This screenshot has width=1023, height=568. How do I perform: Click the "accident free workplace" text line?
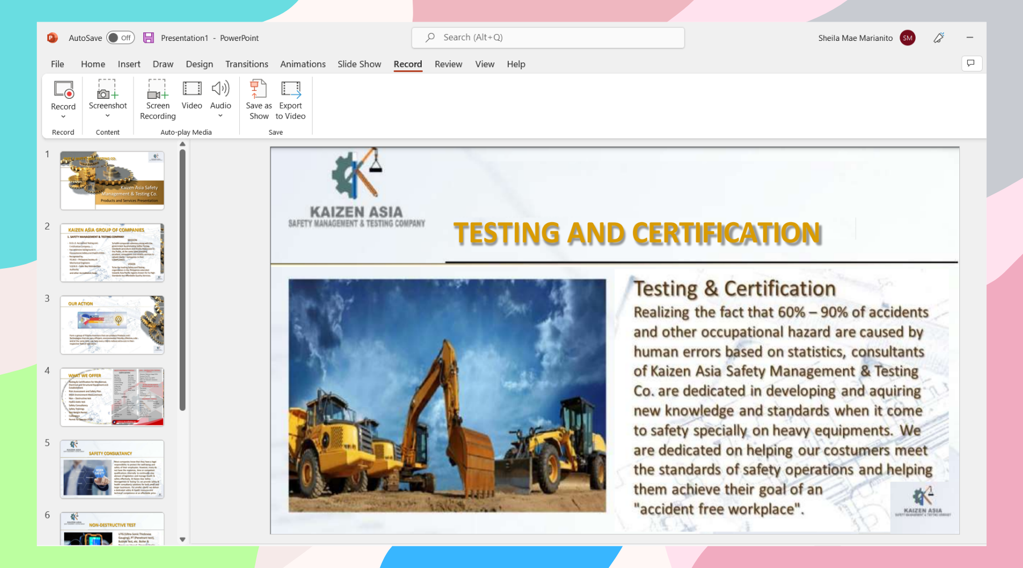point(719,509)
